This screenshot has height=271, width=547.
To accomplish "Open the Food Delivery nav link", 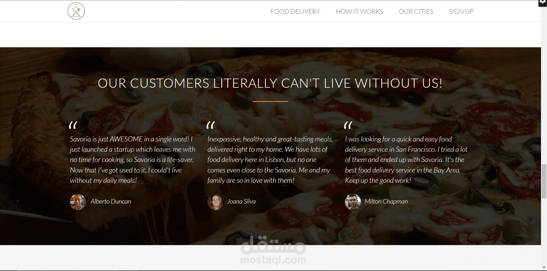I will click(295, 11).
